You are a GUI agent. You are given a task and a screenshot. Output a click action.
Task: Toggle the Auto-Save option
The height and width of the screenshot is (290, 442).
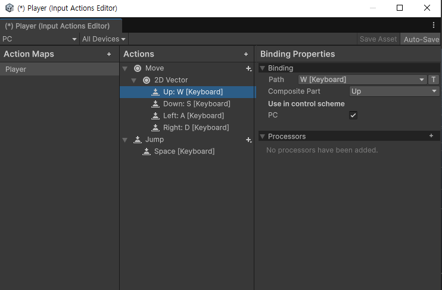tap(421, 39)
